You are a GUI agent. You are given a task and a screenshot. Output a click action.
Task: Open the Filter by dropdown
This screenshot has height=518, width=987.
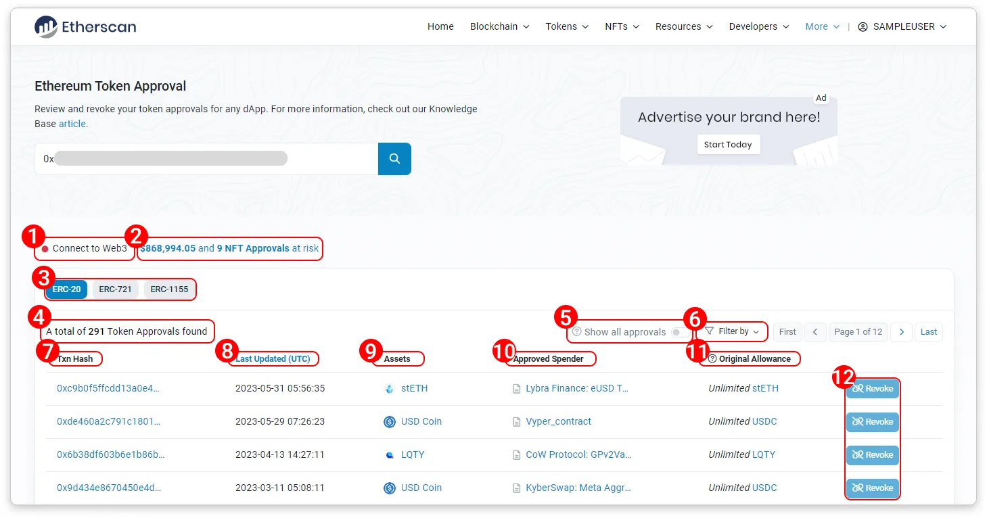(x=733, y=331)
